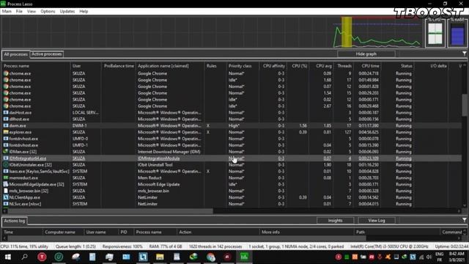Click the IObit Uninstall Tool application cell
Viewport: 469px width, 264px height.
170,164
